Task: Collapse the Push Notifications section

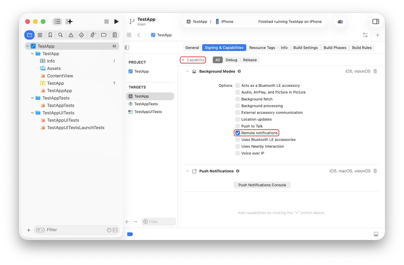Action: pyautogui.click(x=187, y=171)
